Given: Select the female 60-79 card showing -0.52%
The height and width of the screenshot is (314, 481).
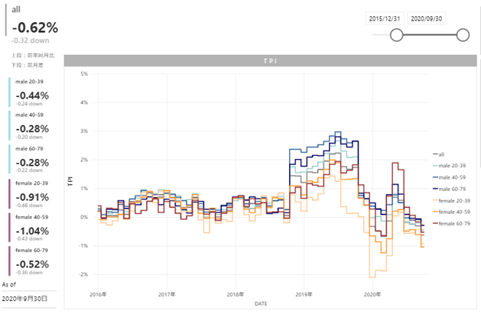Looking at the screenshot, I should (x=32, y=261).
